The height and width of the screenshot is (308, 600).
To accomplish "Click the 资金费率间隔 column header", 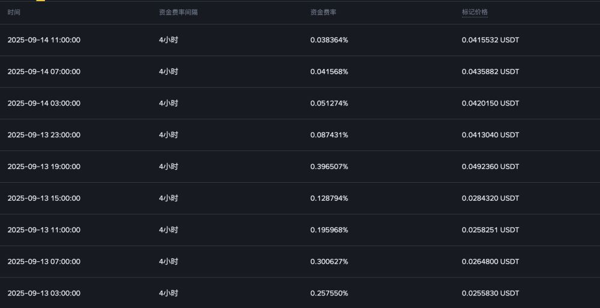I will [x=178, y=12].
